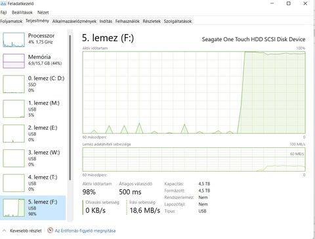The width and height of the screenshot is (315, 239).
Task: Switch to the Folyamatok tab
Action: coord(11,21)
